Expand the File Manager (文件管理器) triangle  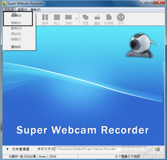[8, 149]
